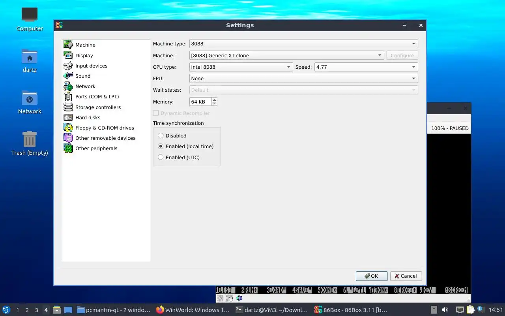Switch to 86Box taskbar window
This screenshot has height=316, width=505.
click(351, 310)
